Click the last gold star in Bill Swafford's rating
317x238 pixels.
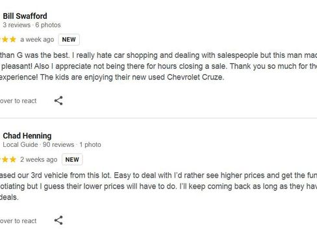pos(13,40)
